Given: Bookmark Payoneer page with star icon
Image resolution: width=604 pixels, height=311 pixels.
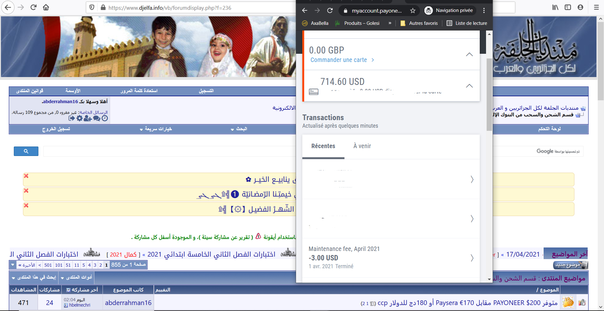Looking at the screenshot, I should click(413, 11).
